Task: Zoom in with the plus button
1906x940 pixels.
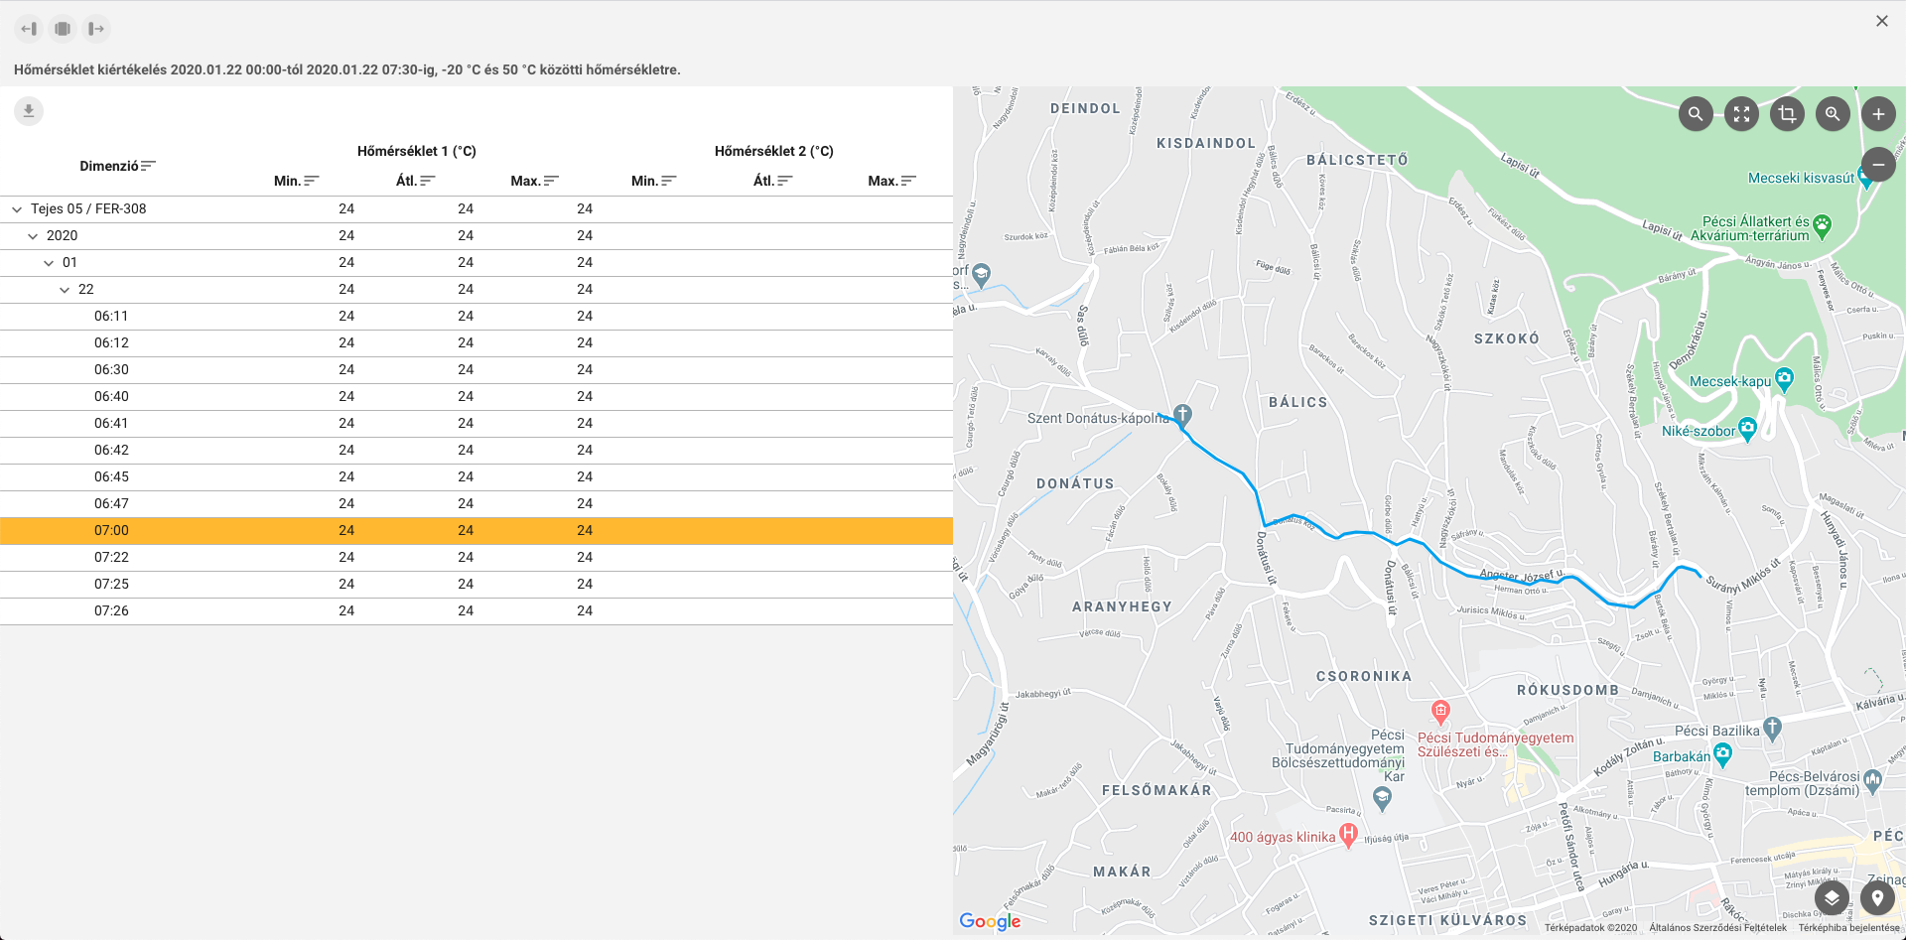Action: click(1878, 114)
